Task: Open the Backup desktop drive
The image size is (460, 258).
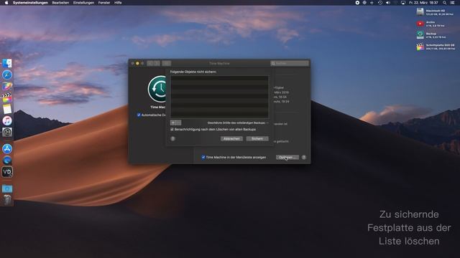Action: (420, 35)
